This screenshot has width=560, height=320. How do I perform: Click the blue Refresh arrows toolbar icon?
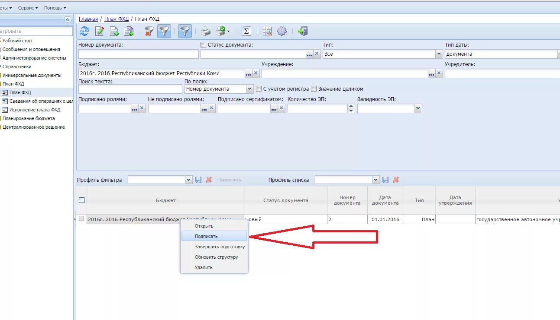point(84,31)
